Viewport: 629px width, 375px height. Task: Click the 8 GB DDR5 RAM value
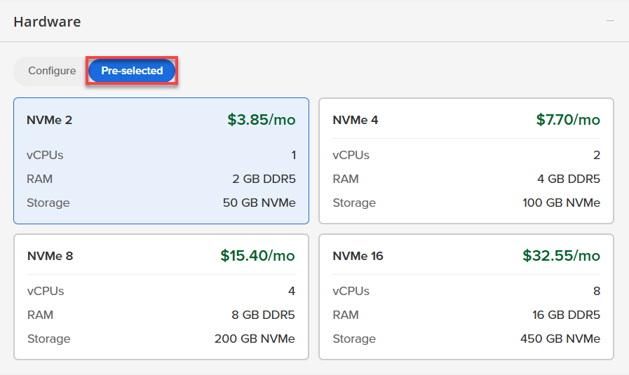tap(264, 315)
